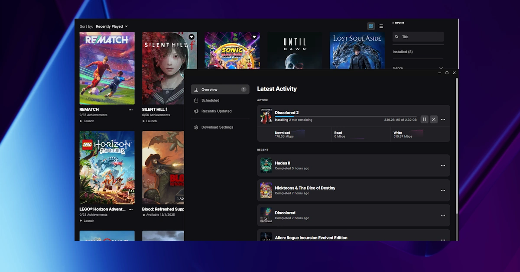520x272 pixels.
Task: Open REMATCH tile options via ellipsis icon
Action: (x=130, y=109)
